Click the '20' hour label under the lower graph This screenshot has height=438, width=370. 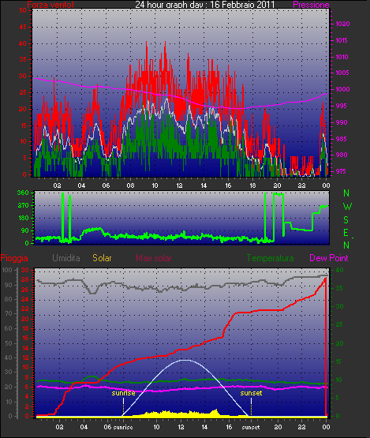tap(278, 428)
